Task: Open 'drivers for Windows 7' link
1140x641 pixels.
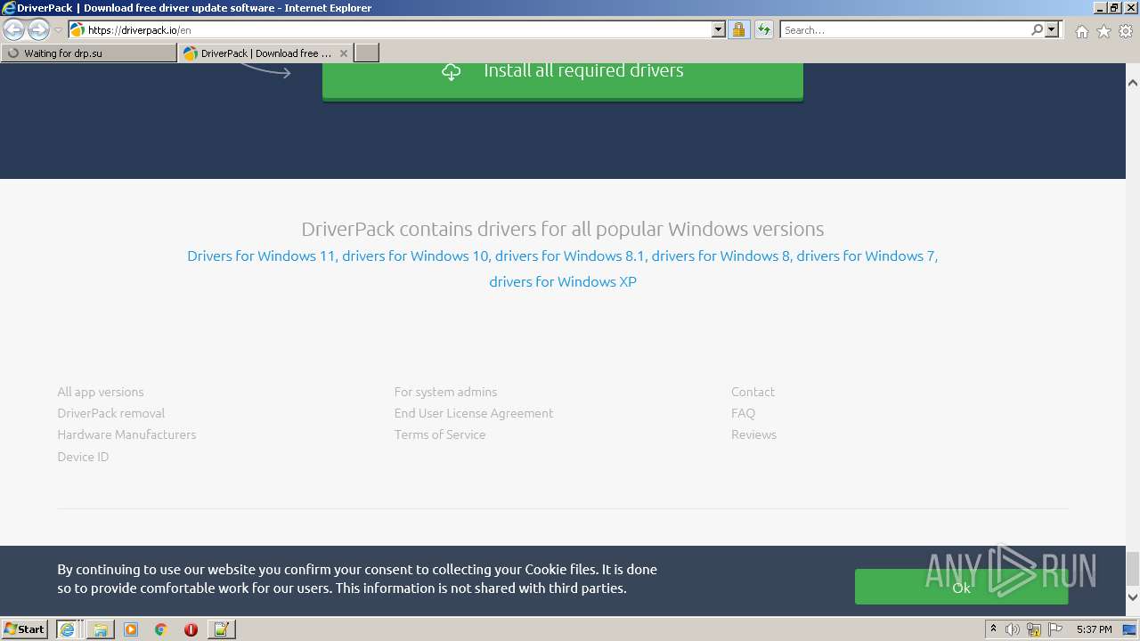Action: point(866,256)
